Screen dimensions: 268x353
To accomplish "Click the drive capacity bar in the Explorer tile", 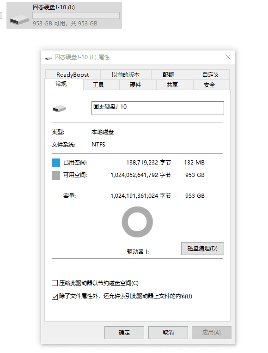I will pyautogui.click(x=76, y=15).
